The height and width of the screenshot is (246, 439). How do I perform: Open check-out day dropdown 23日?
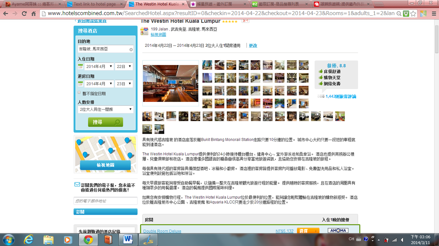[124, 83]
